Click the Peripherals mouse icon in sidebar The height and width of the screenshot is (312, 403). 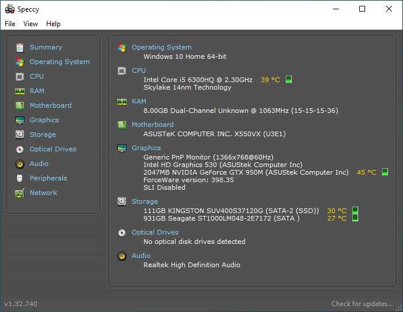pyautogui.click(x=20, y=178)
